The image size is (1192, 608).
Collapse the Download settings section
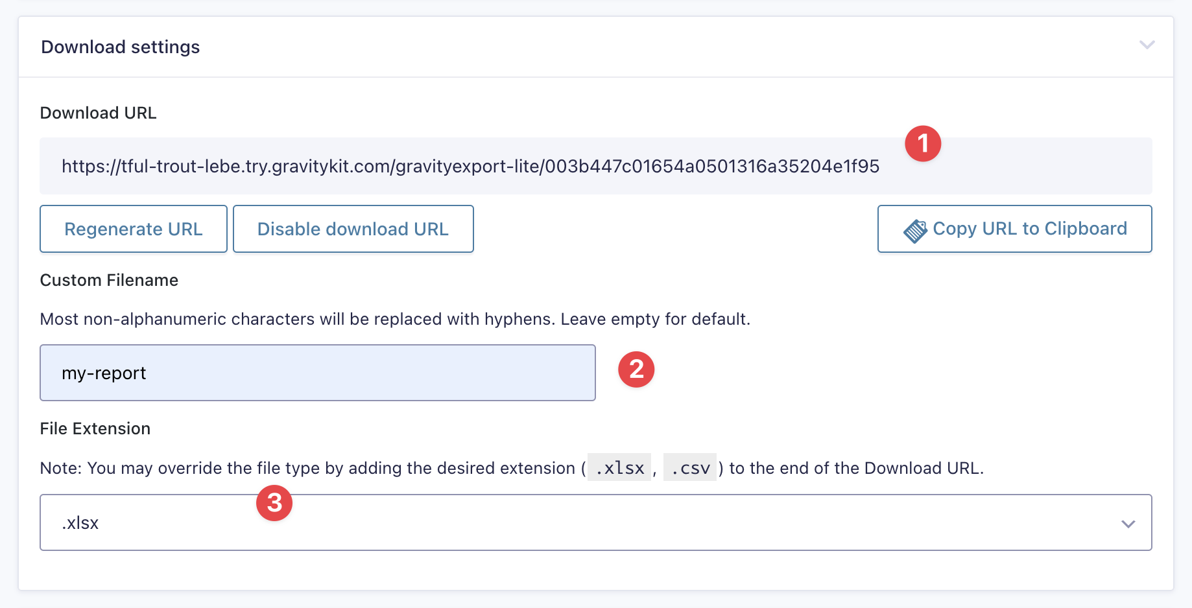pos(1147,45)
